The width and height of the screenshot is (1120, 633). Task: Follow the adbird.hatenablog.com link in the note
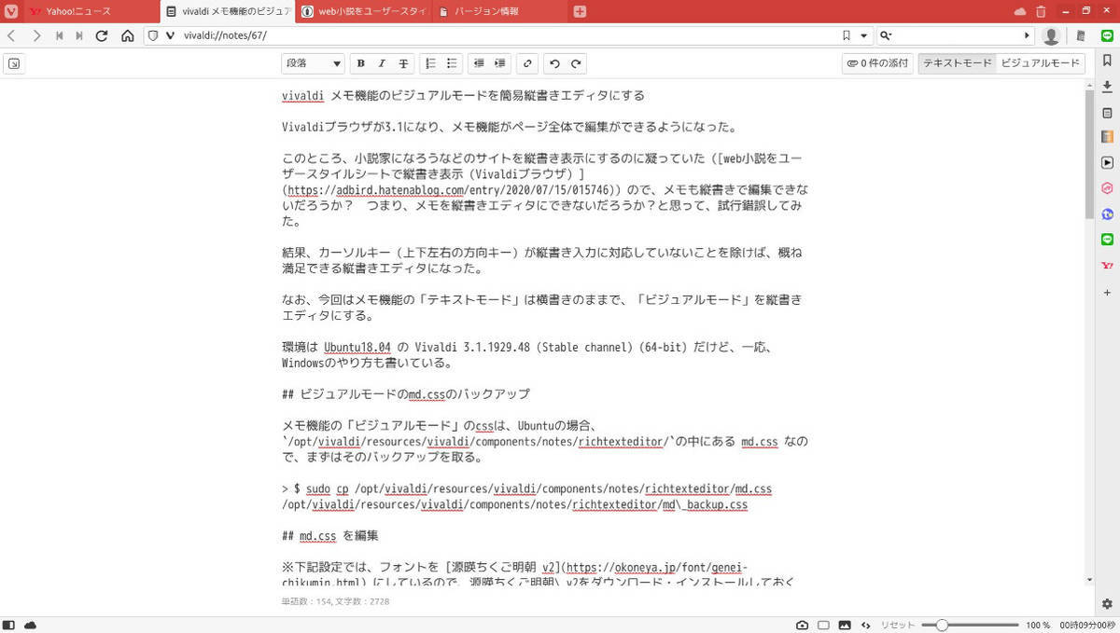coord(399,189)
